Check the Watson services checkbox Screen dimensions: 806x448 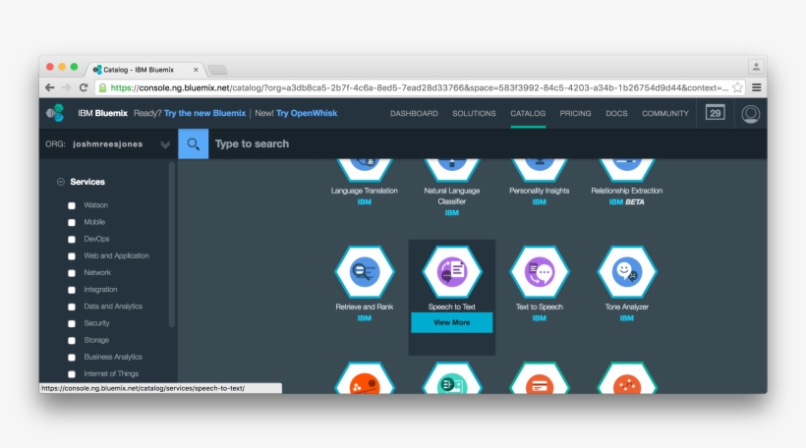pyautogui.click(x=72, y=205)
